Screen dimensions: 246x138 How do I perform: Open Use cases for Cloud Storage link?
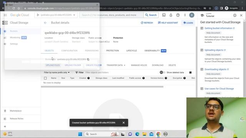(x=219, y=89)
